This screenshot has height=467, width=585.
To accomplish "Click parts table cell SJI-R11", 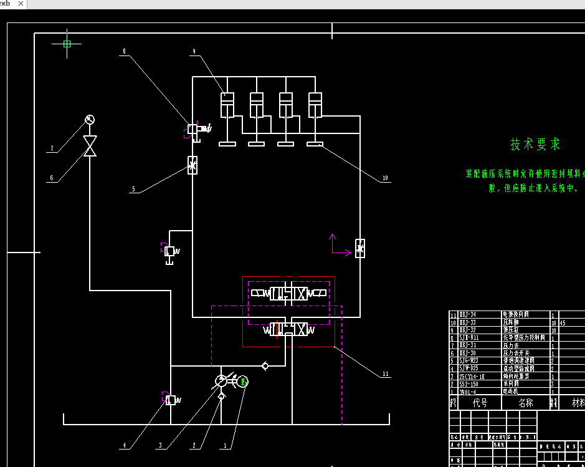I will click(x=480, y=338).
